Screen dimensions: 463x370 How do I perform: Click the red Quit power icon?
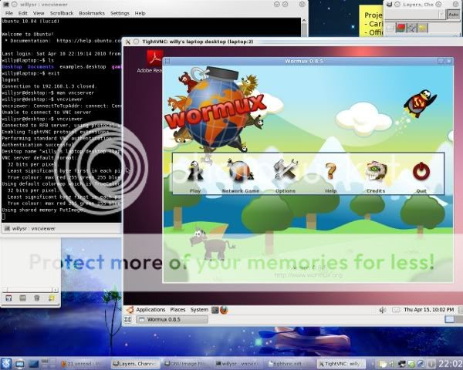pyautogui.click(x=421, y=171)
